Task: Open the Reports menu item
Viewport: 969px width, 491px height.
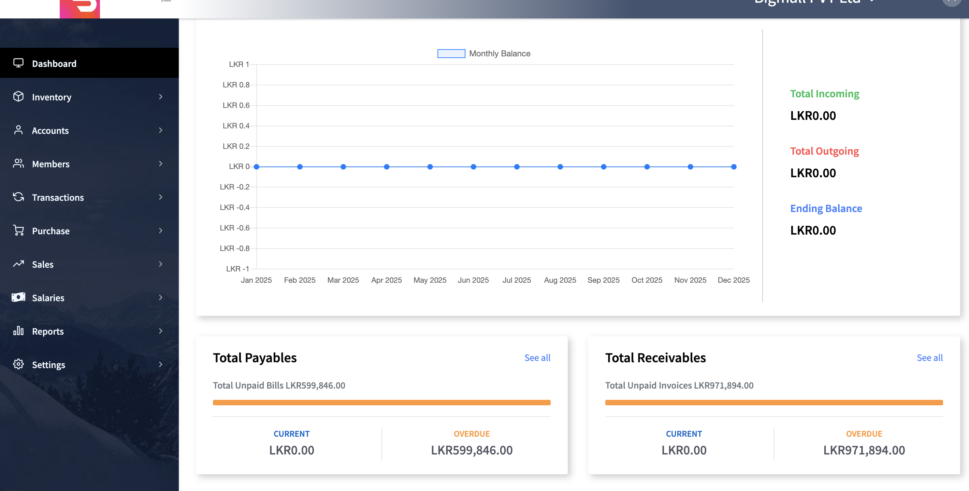Action: 48,331
